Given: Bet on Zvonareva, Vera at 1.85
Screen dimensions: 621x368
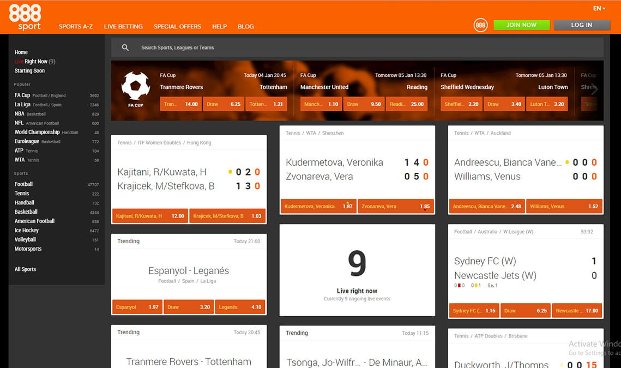Looking at the screenshot, I should click(x=396, y=207).
